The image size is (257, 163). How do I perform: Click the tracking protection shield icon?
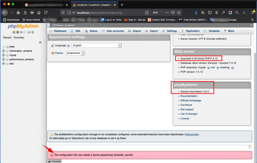(x=63, y=12)
